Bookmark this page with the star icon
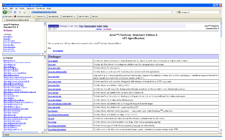 pyautogui.click(x=172, y=12)
